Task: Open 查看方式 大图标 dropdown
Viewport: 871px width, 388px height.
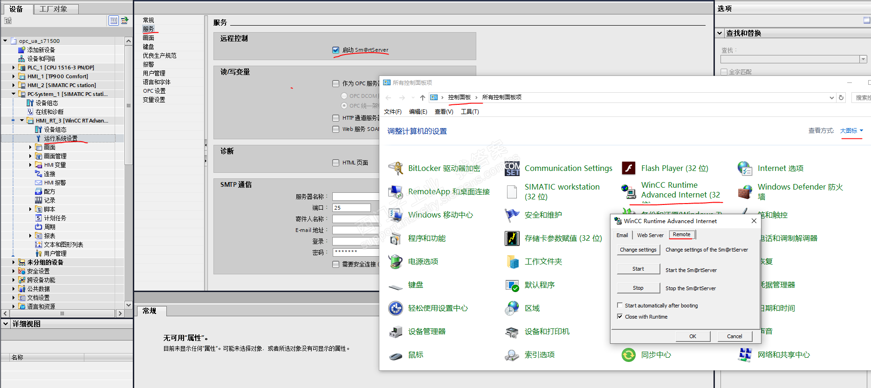Action: click(851, 131)
